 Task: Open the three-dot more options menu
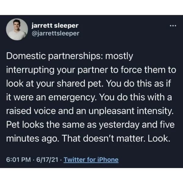(173, 26)
